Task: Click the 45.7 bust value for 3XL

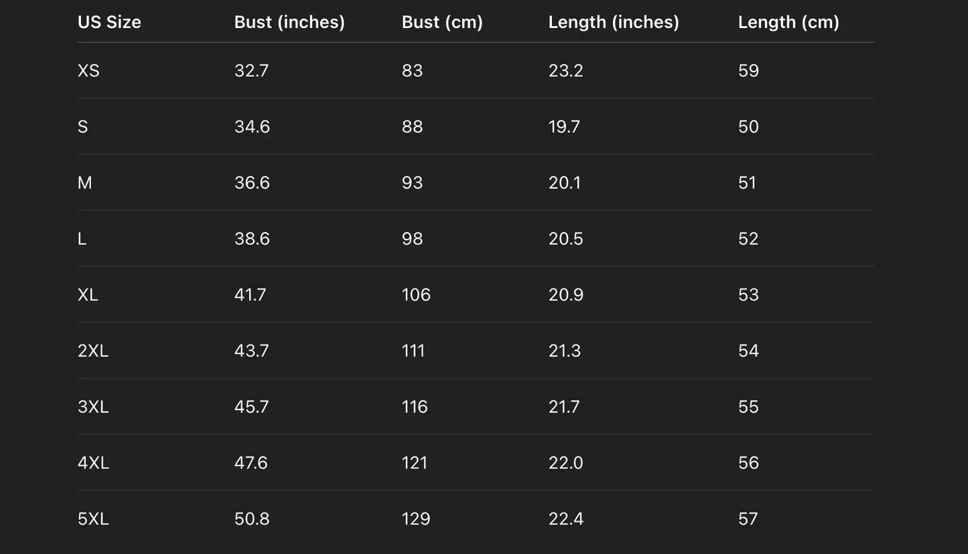Action: click(x=251, y=407)
